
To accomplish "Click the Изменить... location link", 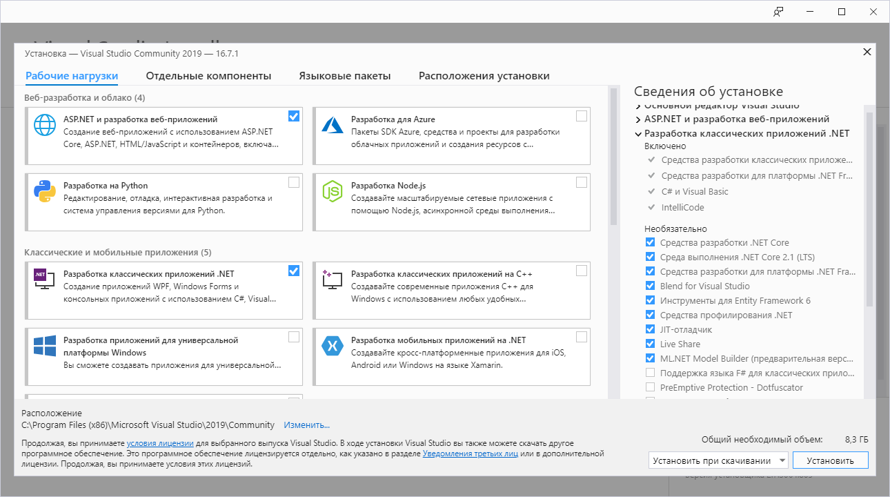I will pos(306,425).
